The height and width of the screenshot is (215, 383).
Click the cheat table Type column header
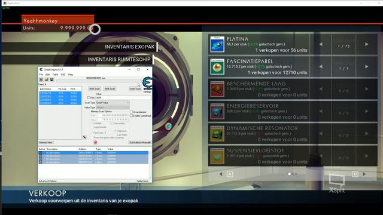pos(98,149)
